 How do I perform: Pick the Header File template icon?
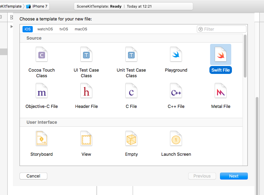[x=86, y=90]
